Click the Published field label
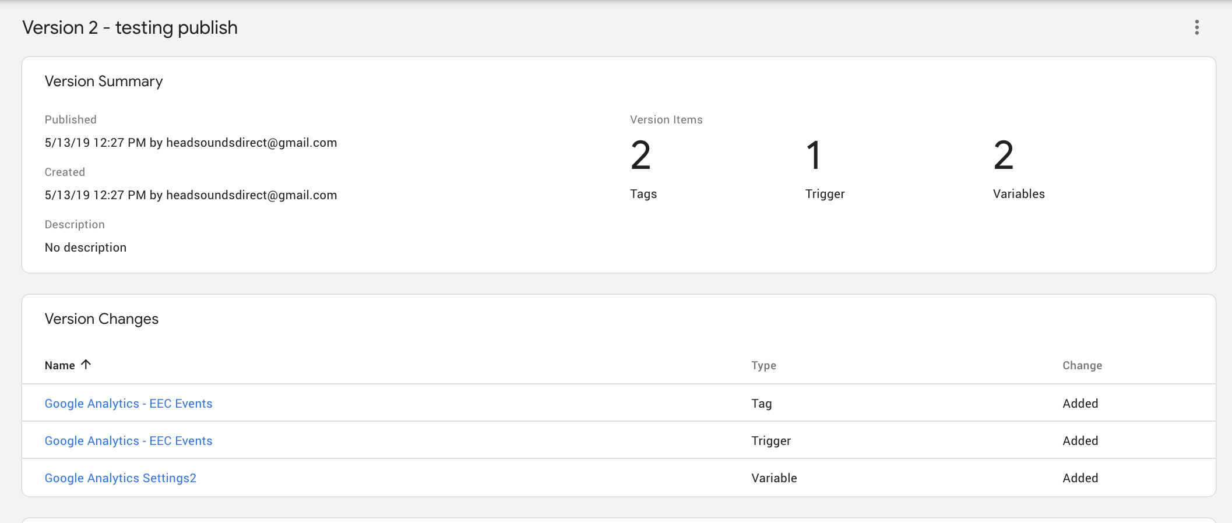The image size is (1232, 523). 71,119
